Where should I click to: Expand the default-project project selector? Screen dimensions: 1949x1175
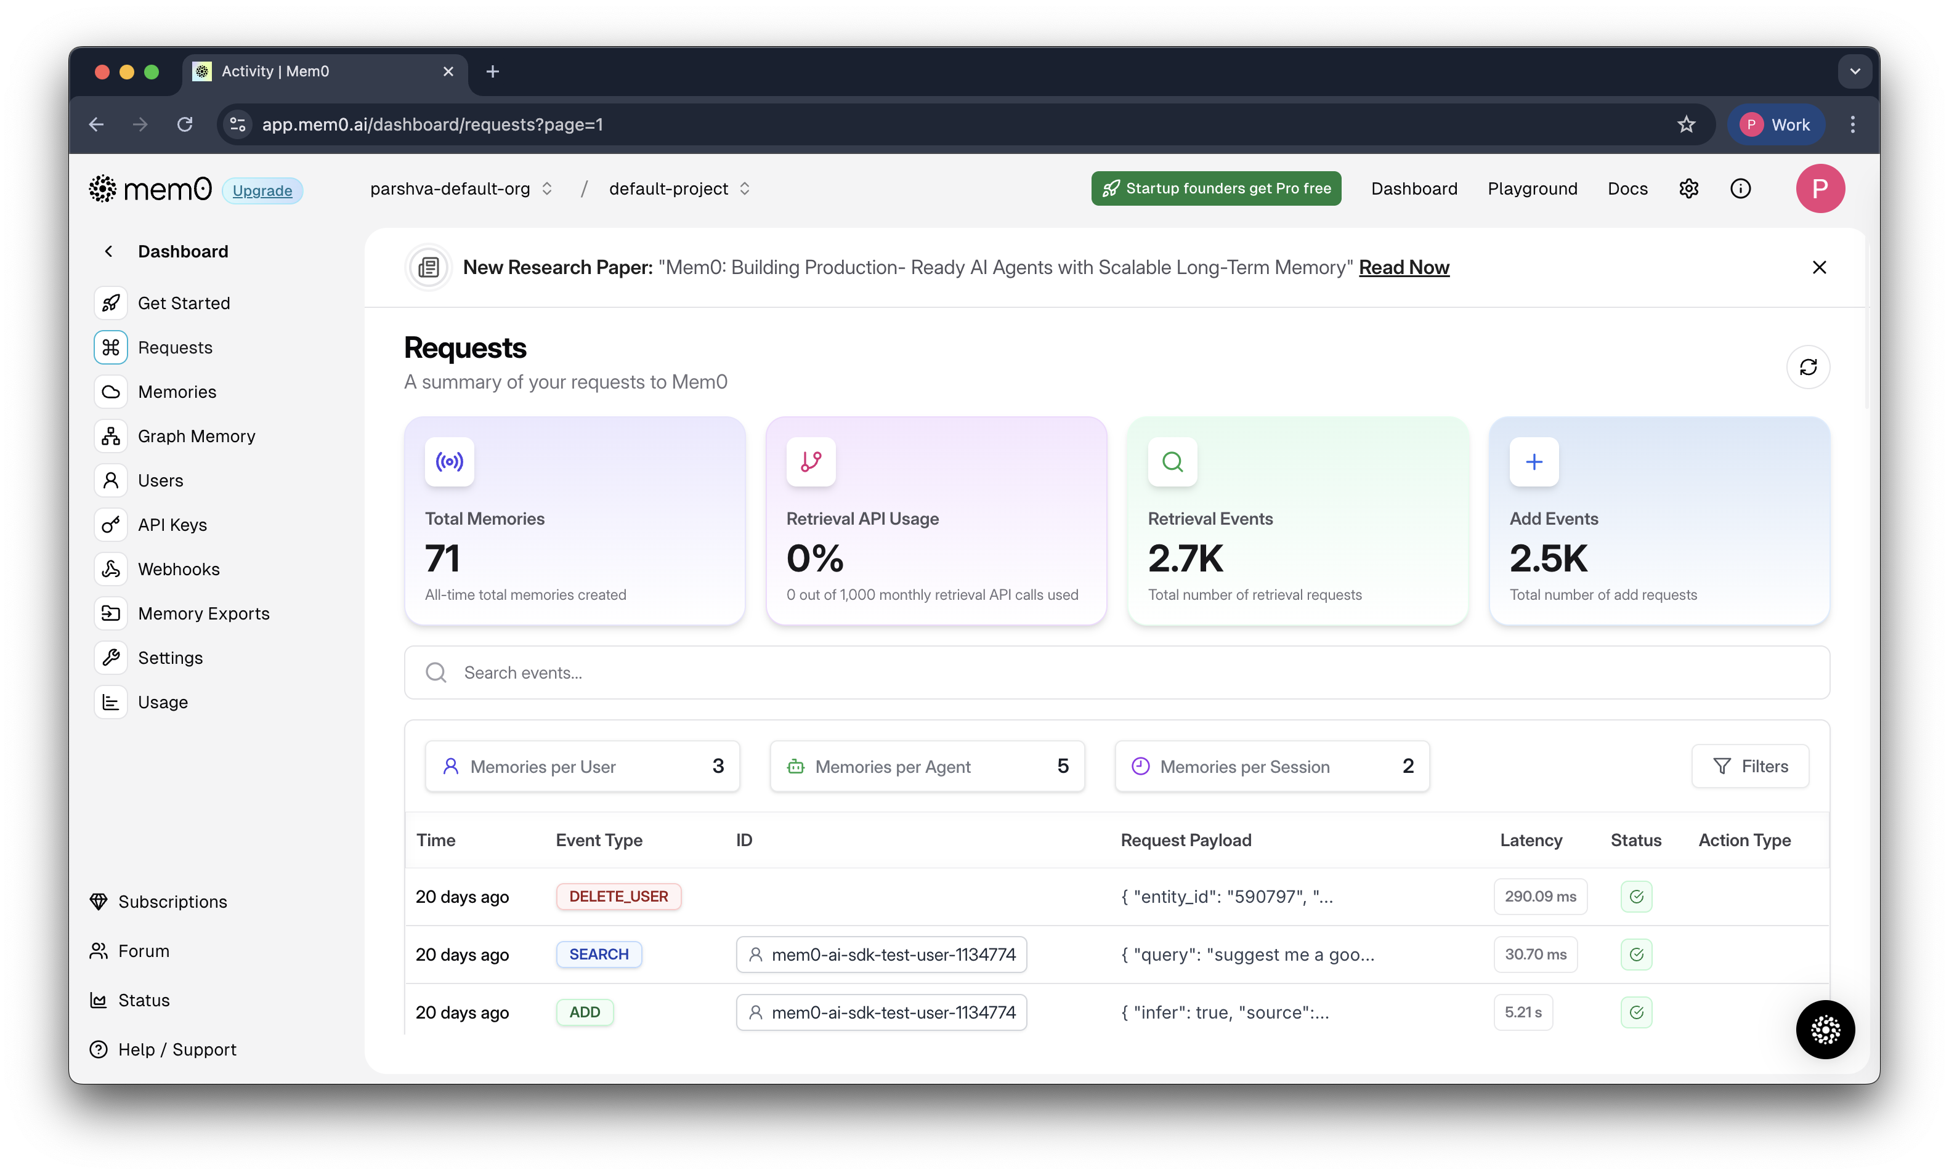point(679,189)
